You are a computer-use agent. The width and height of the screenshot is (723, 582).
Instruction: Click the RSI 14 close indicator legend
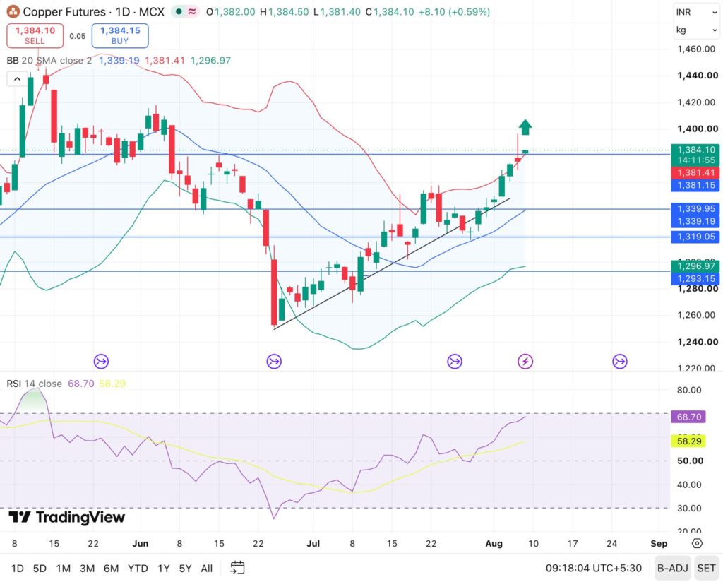[34, 384]
